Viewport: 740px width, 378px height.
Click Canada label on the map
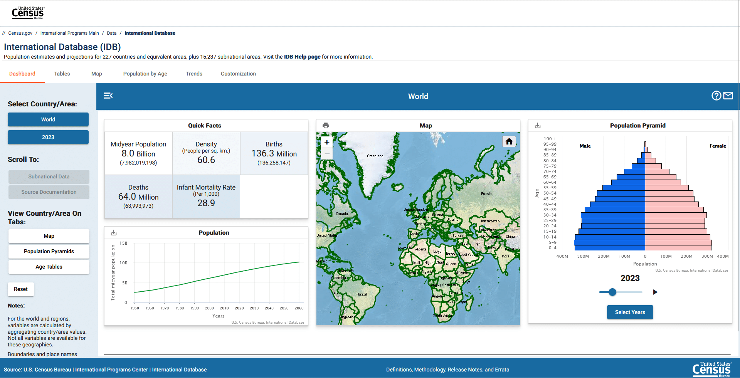coord(342,214)
